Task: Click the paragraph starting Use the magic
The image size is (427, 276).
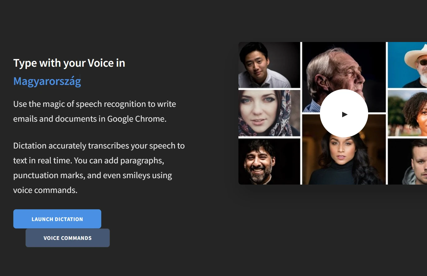Action: pyautogui.click(x=94, y=111)
